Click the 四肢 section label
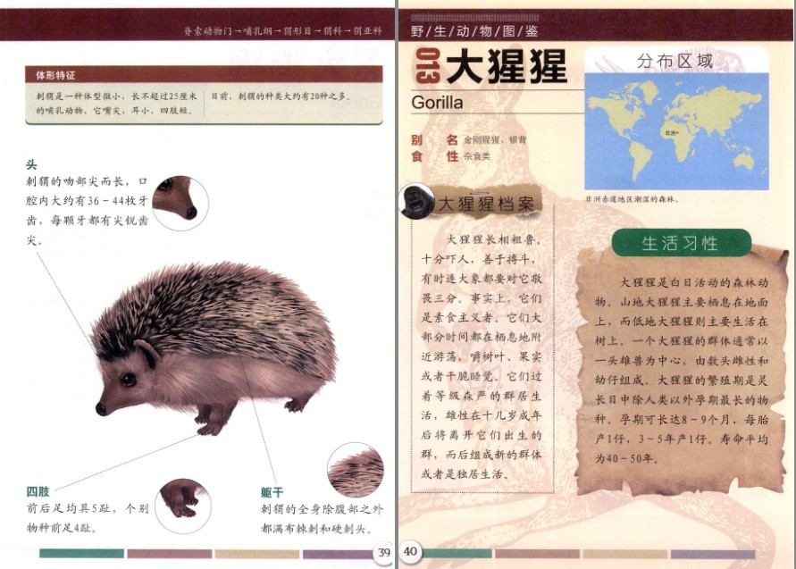The height and width of the screenshot is (569, 796). click(x=38, y=491)
